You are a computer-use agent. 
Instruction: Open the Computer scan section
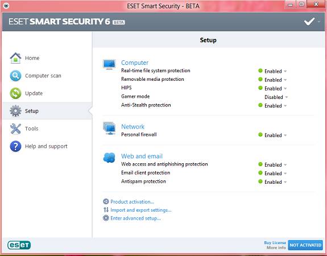point(43,76)
